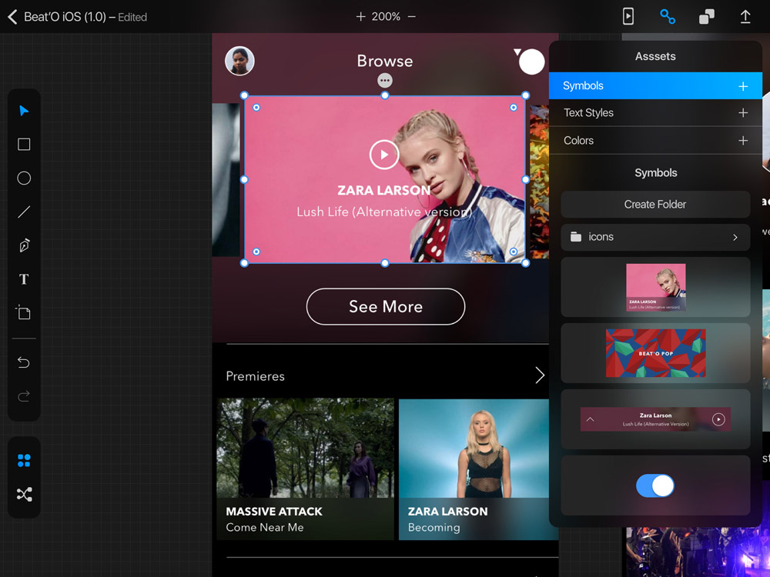Click the See More button
This screenshot has height=577, width=770.
pos(386,307)
